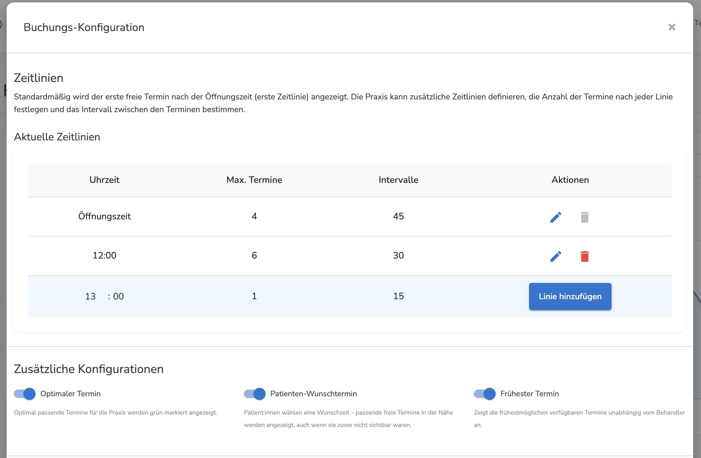Image resolution: width=701 pixels, height=458 pixels.
Task: Select the hour field showing 13
Action: [90, 296]
